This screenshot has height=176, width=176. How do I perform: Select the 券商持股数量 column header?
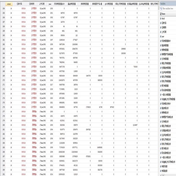(85, 4)
